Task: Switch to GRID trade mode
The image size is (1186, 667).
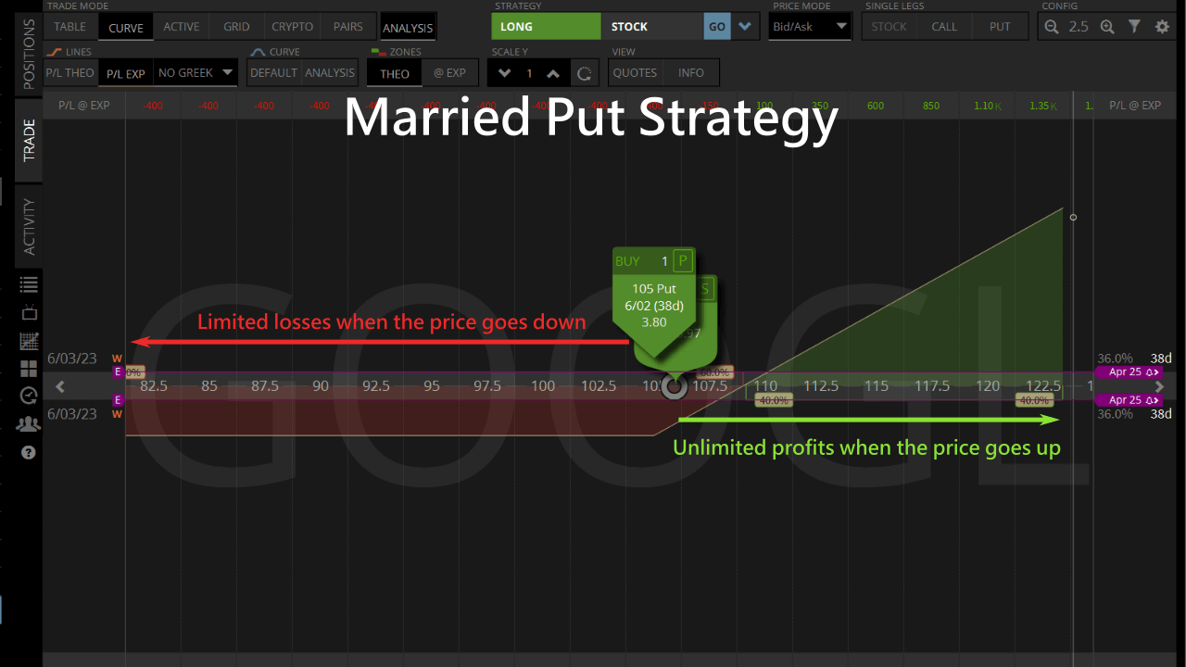Action: 236,27
